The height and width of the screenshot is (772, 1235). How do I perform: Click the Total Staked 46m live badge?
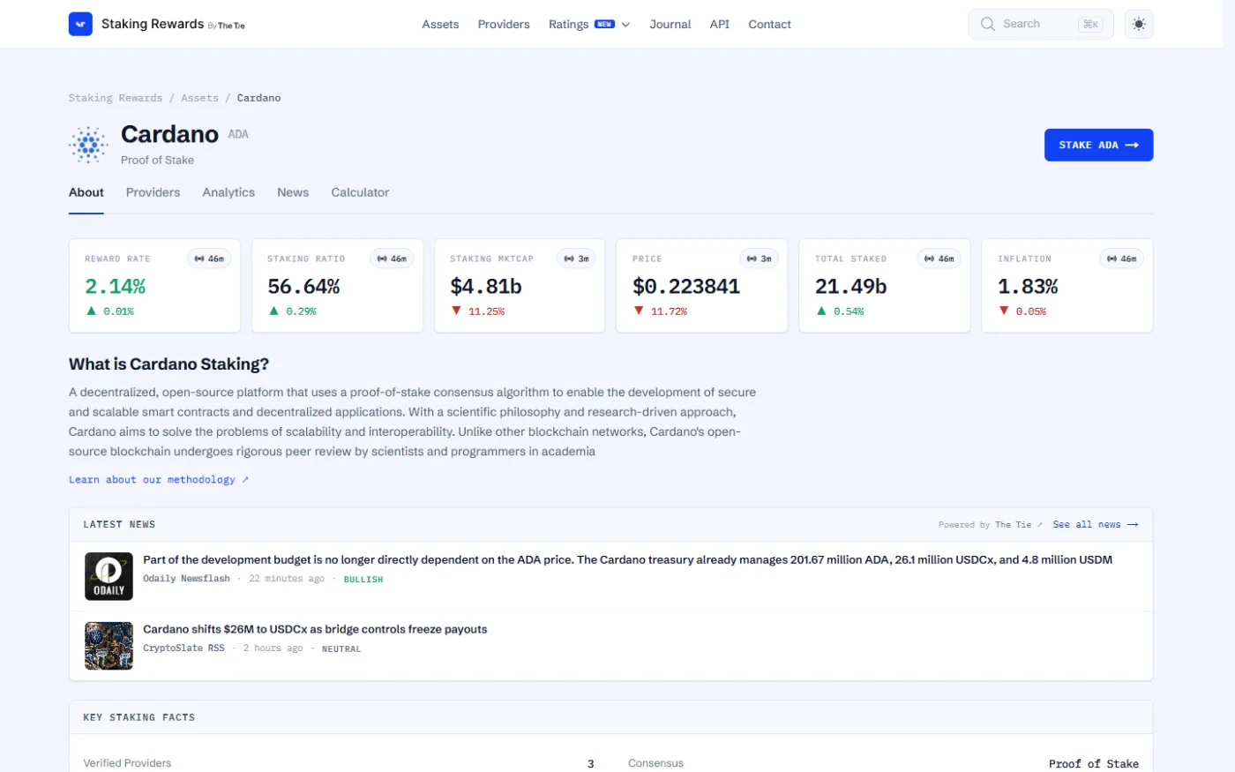939,259
